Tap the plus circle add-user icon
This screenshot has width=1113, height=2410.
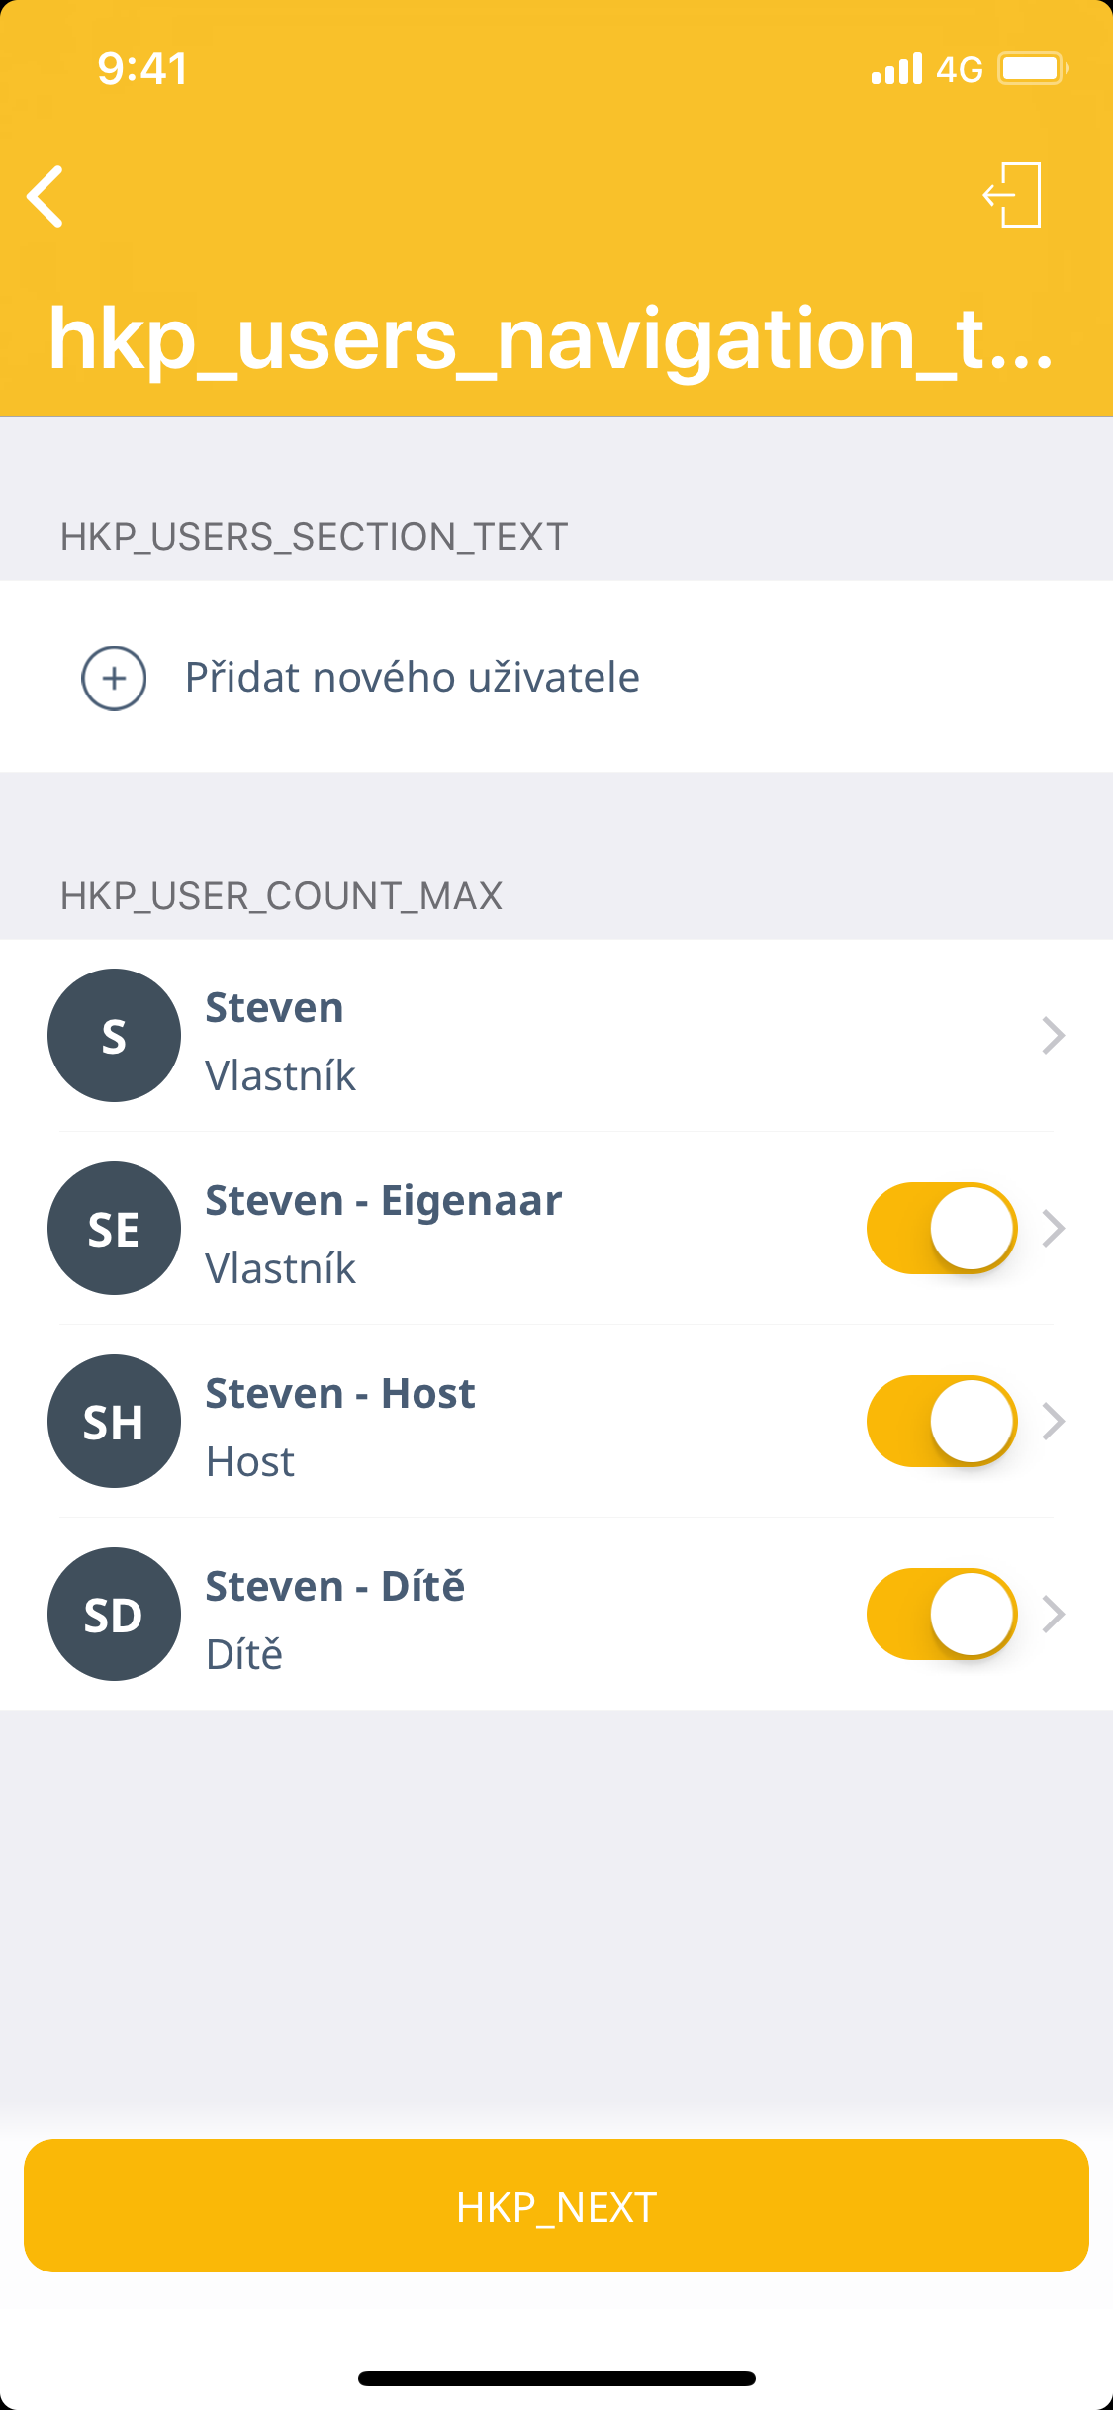(114, 678)
